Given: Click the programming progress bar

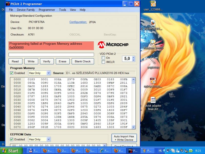Looking at the screenshot, I should (x=51, y=55).
